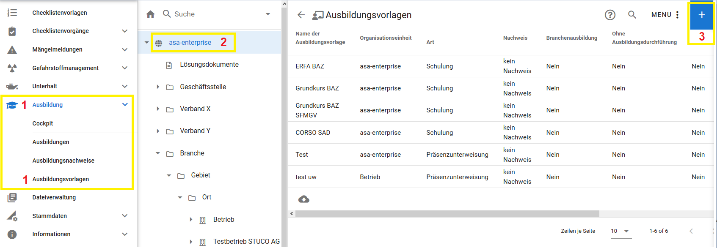Select asa-enterprise in the tree

(190, 43)
